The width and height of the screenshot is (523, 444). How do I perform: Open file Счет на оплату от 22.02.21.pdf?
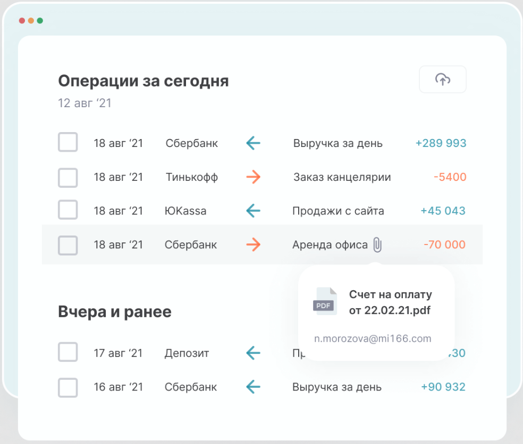tap(390, 302)
